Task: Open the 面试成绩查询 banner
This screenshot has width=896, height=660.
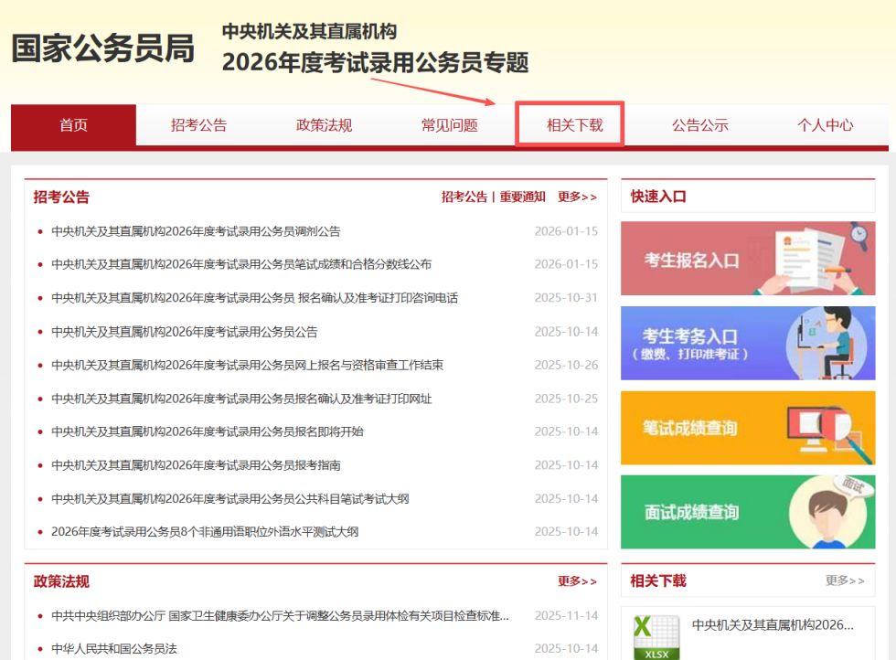Action: (748, 512)
